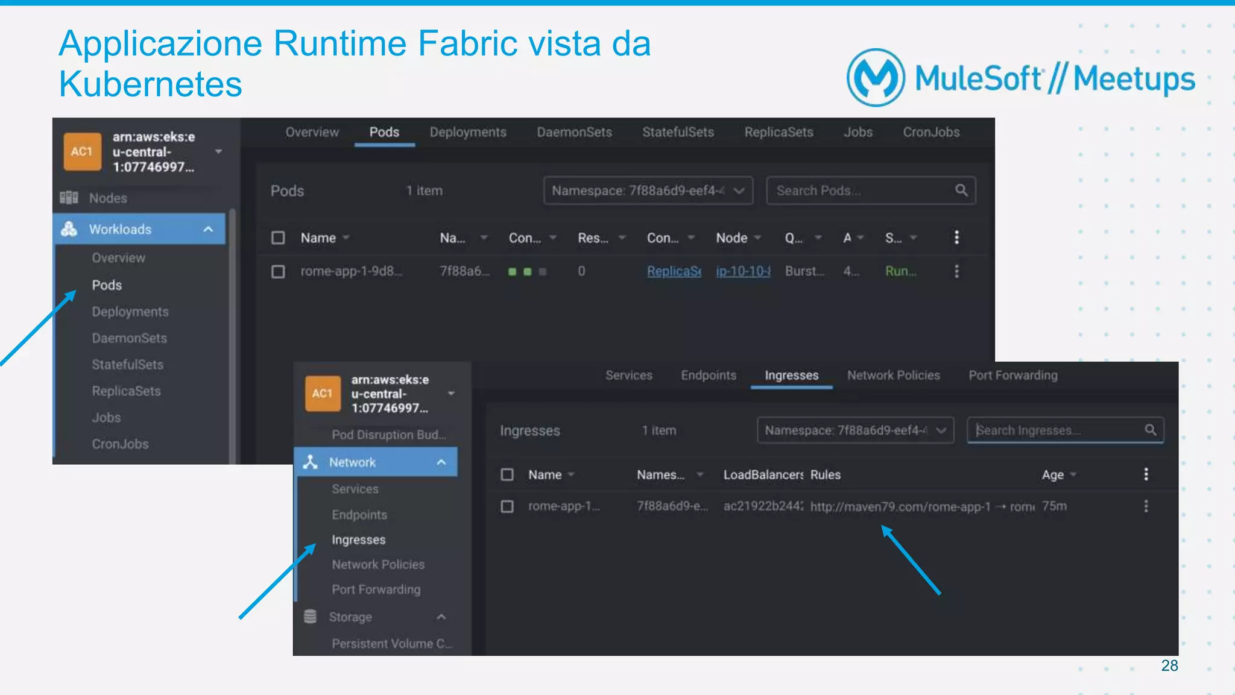Switch to the Deployments tab
This screenshot has height=695, width=1235.
468,132
